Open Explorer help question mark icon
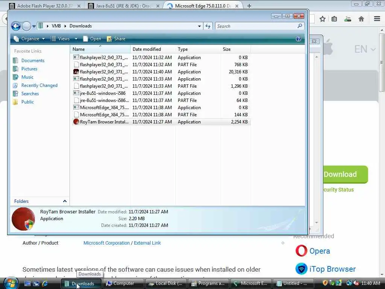The image size is (385, 289). [298, 39]
